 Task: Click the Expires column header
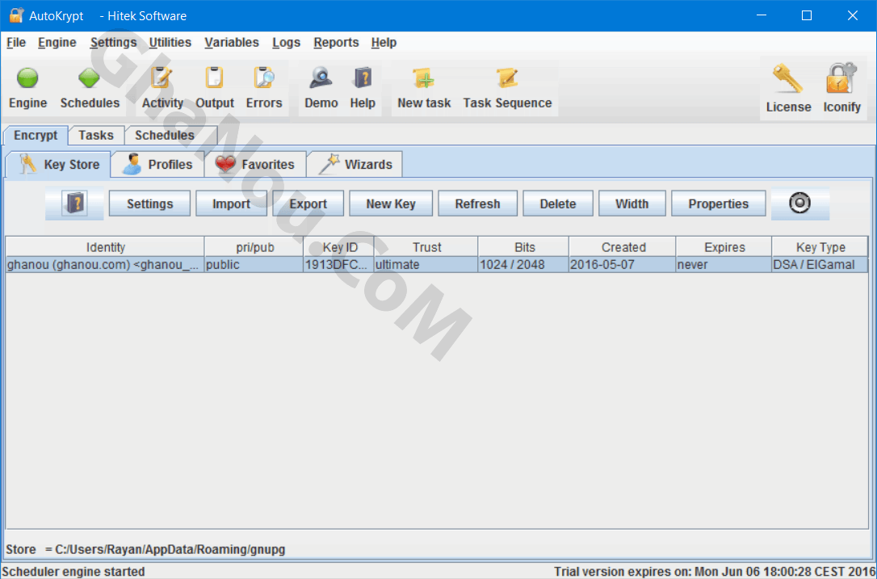(x=724, y=247)
